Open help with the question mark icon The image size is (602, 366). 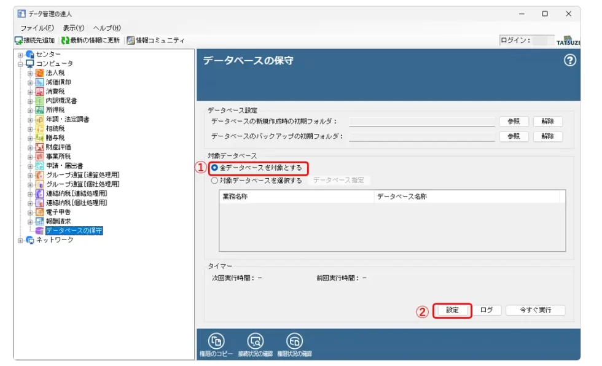click(569, 60)
